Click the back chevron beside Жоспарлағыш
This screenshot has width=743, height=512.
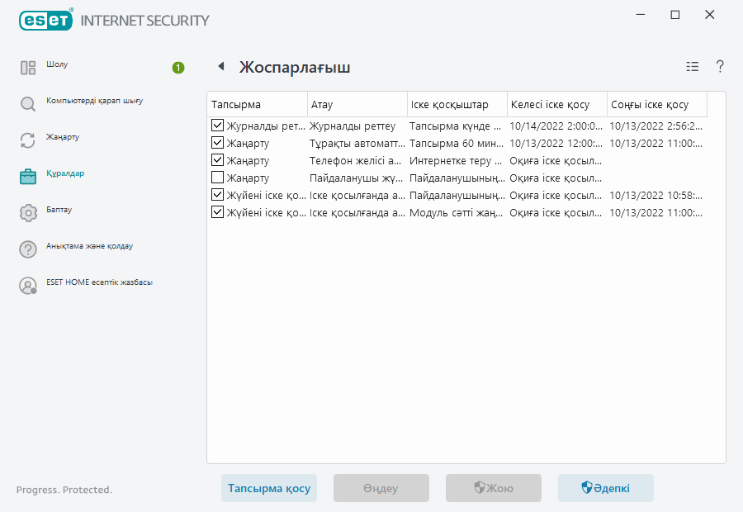pyautogui.click(x=220, y=67)
